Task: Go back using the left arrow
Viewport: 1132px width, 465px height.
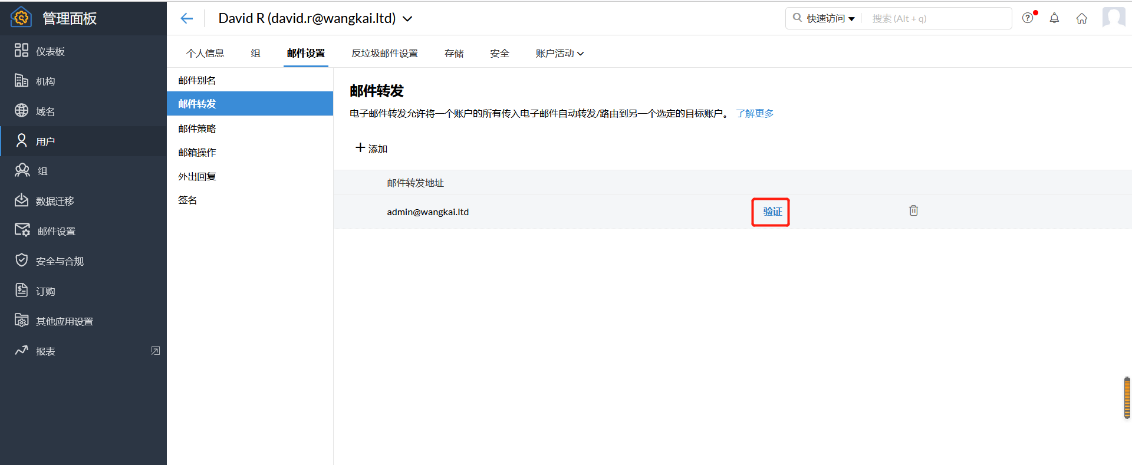Action: pyautogui.click(x=187, y=18)
